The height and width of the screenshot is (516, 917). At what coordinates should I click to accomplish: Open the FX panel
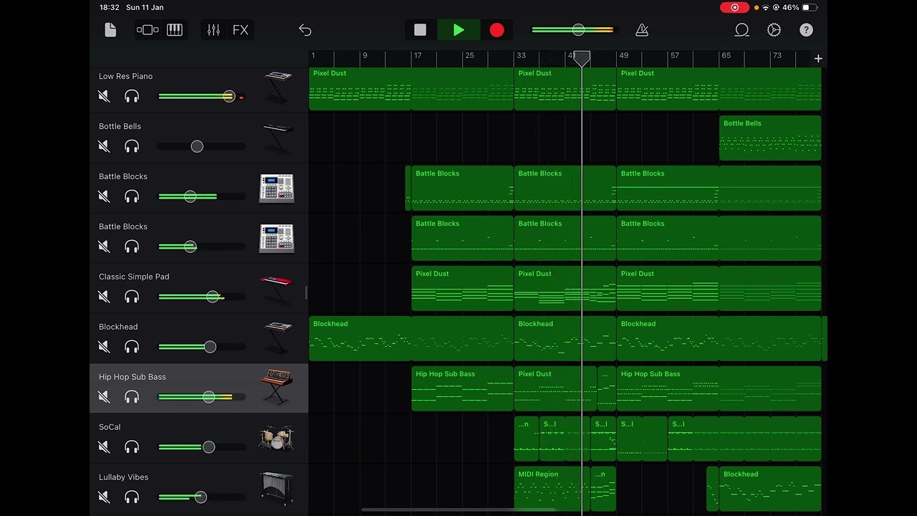pyautogui.click(x=241, y=30)
